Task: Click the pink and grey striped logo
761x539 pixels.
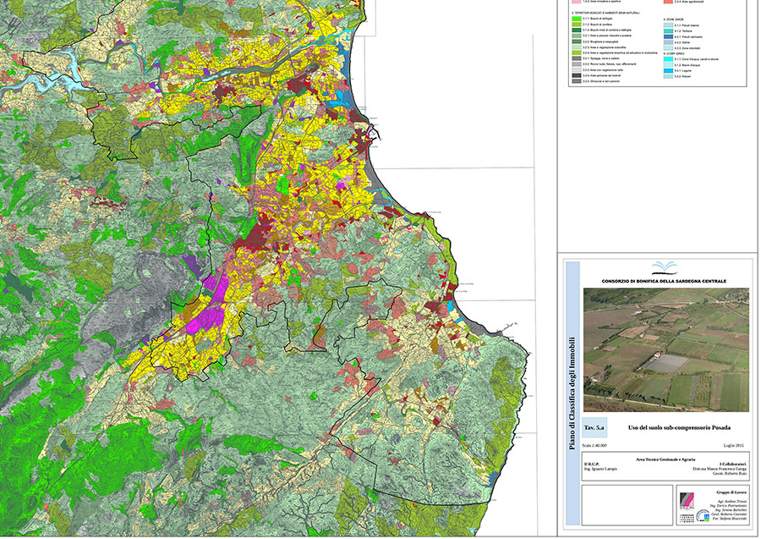Action: coord(687,502)
